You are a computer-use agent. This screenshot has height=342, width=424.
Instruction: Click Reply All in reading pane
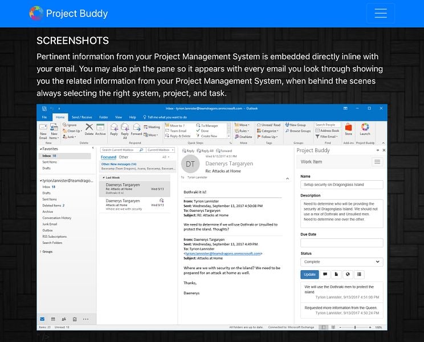(205, 151)
